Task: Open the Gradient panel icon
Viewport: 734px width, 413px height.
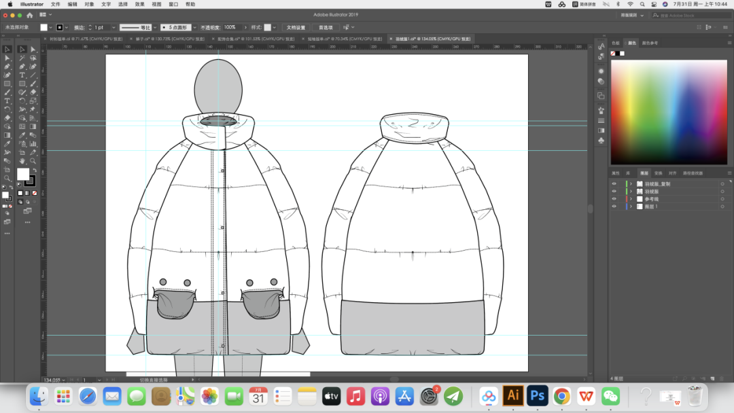Action: [x=601, y=130]
